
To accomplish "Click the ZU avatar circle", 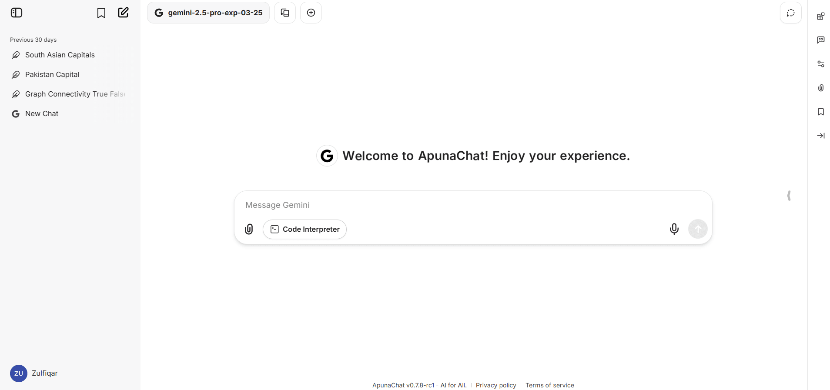I will tap(19, 373).
